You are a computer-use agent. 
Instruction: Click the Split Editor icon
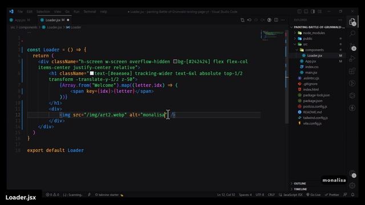[x=276, y=20]
